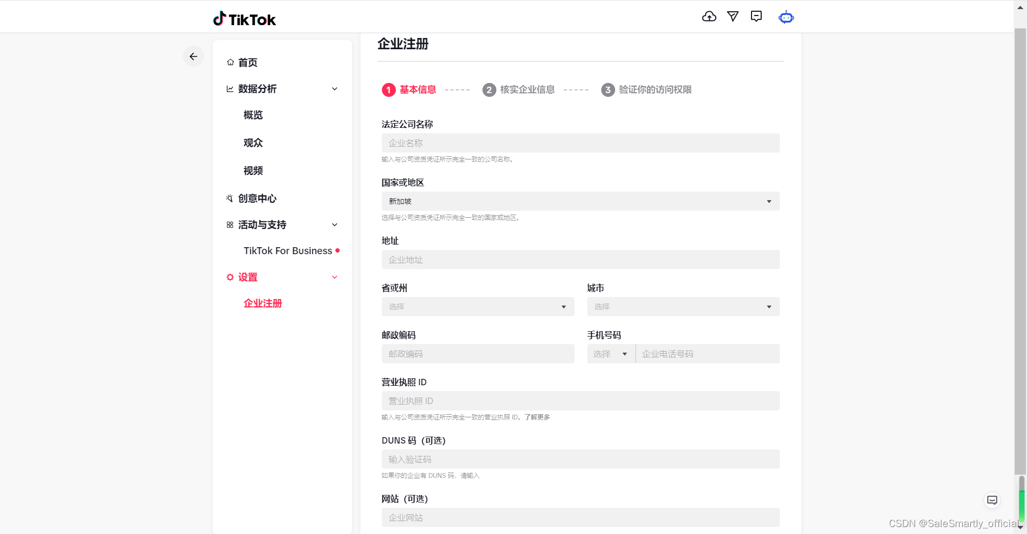Screen dimensions: 1027x534
Task: Focus the 企业网站 input field
Action: click(580, 517)
